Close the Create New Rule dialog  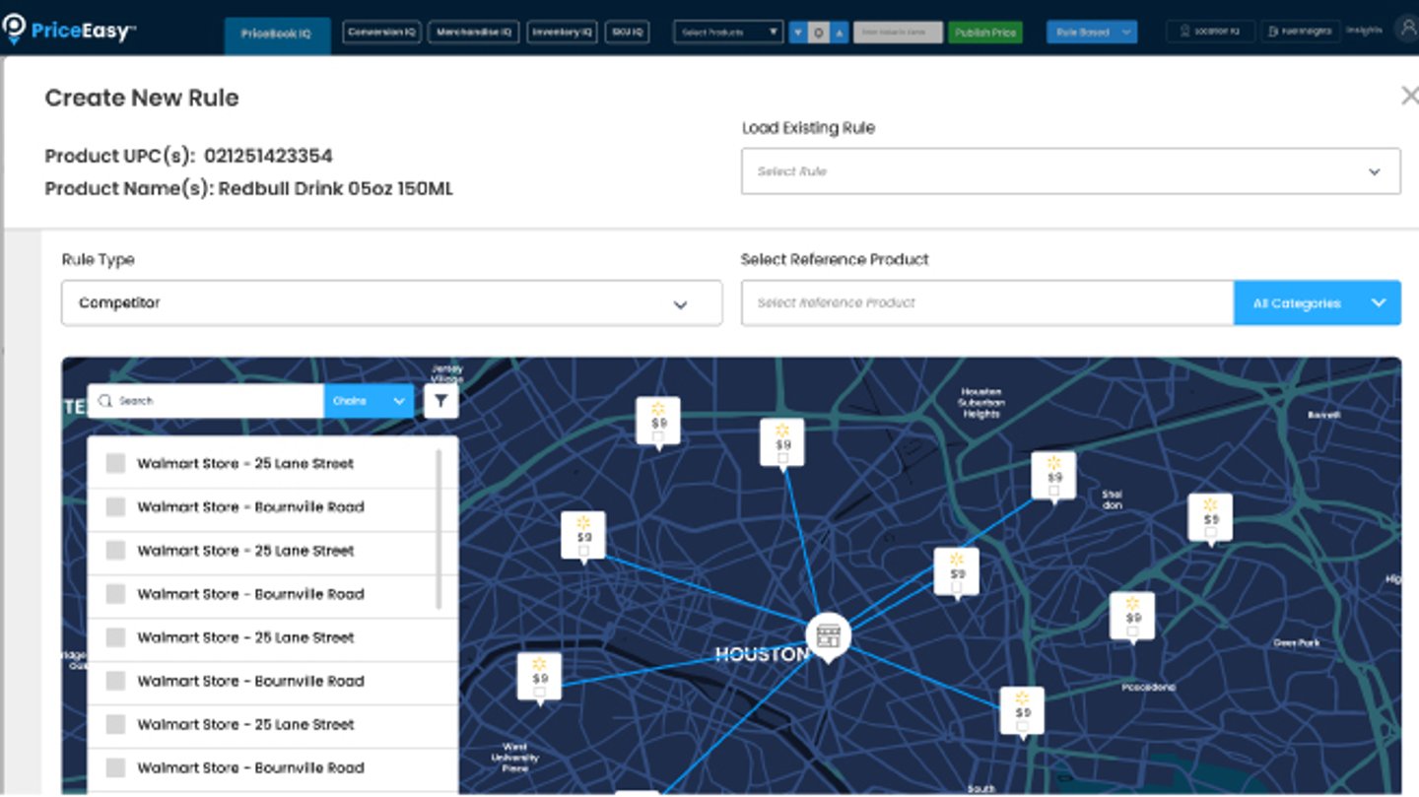(1409, 96)
